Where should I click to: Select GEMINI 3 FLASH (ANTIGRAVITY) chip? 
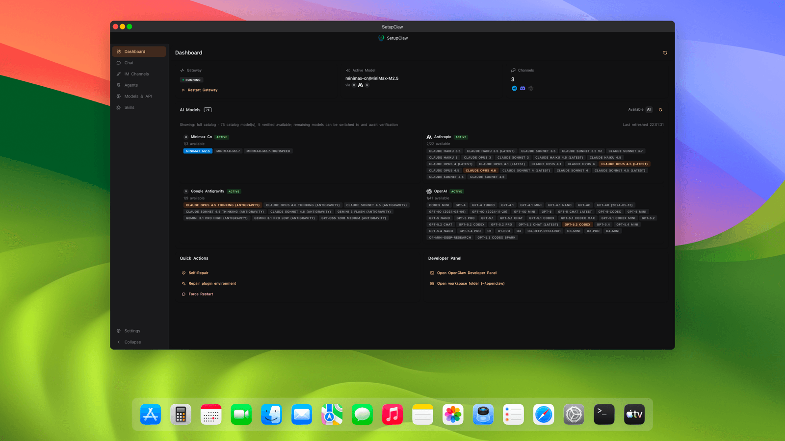(x=364, y=212)
